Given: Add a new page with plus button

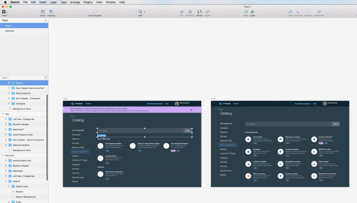Looking at the screenshot, I should click(46, 20).
